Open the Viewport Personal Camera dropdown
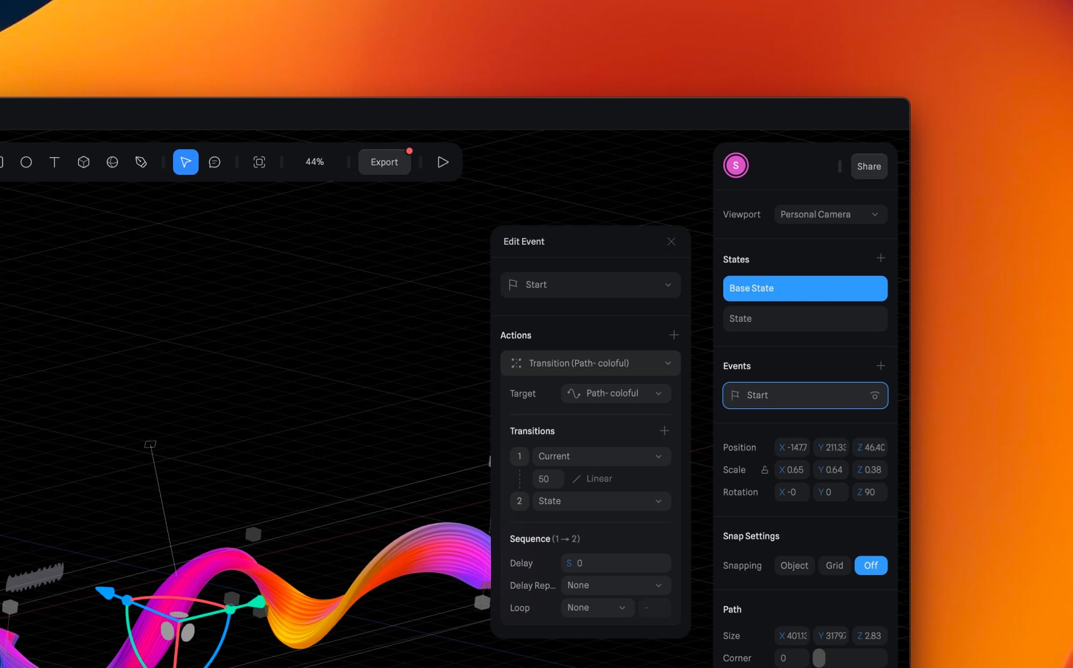 pos(829,214)
